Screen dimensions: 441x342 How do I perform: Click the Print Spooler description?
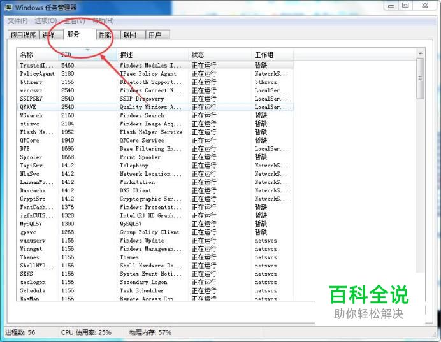click(x=140, y=157)
